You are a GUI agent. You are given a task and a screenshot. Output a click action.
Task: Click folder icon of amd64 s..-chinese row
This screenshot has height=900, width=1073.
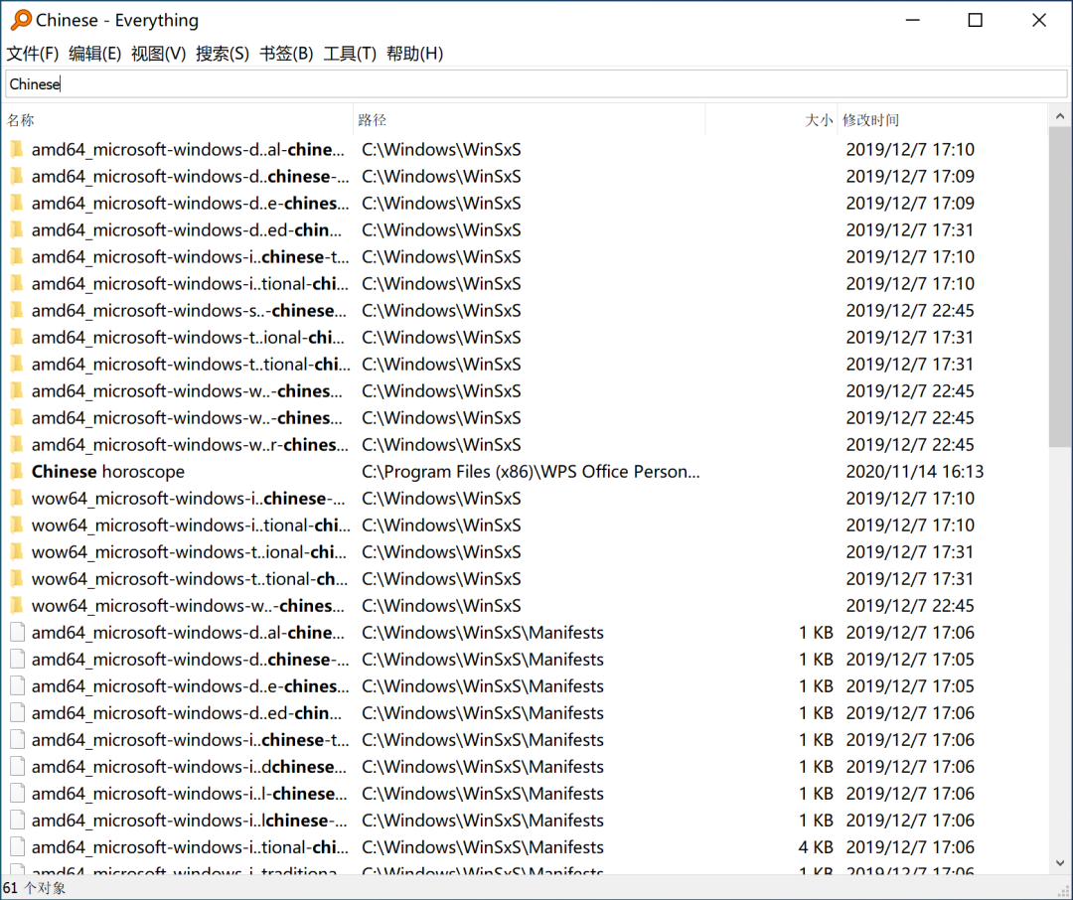[17, 311]
